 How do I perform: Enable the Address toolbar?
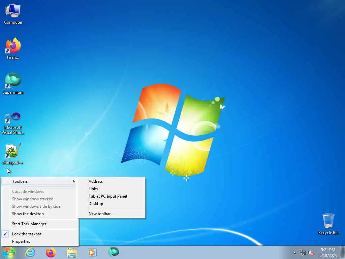pos(111,181)
